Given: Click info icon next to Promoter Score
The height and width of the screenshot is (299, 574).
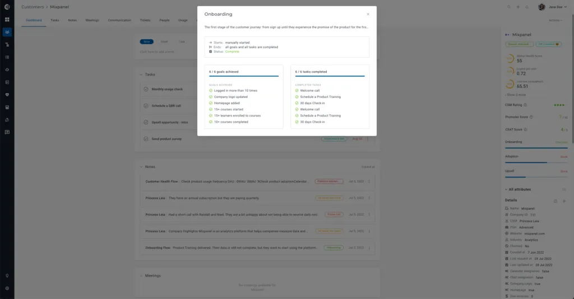Looking at the screenshot, I should [531, 117].
